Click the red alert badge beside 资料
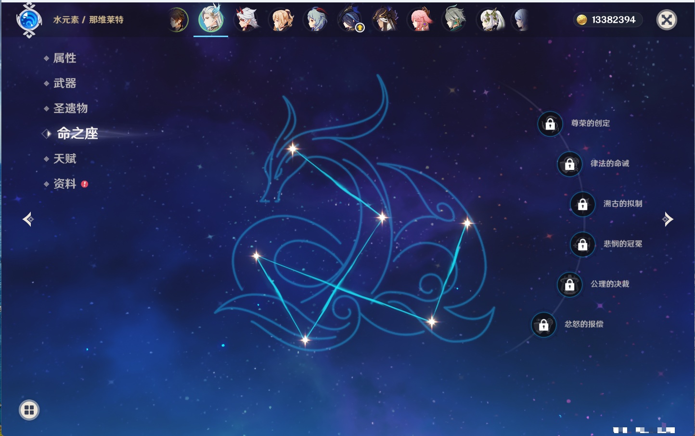The image size is (695, 436). [85, 184]
